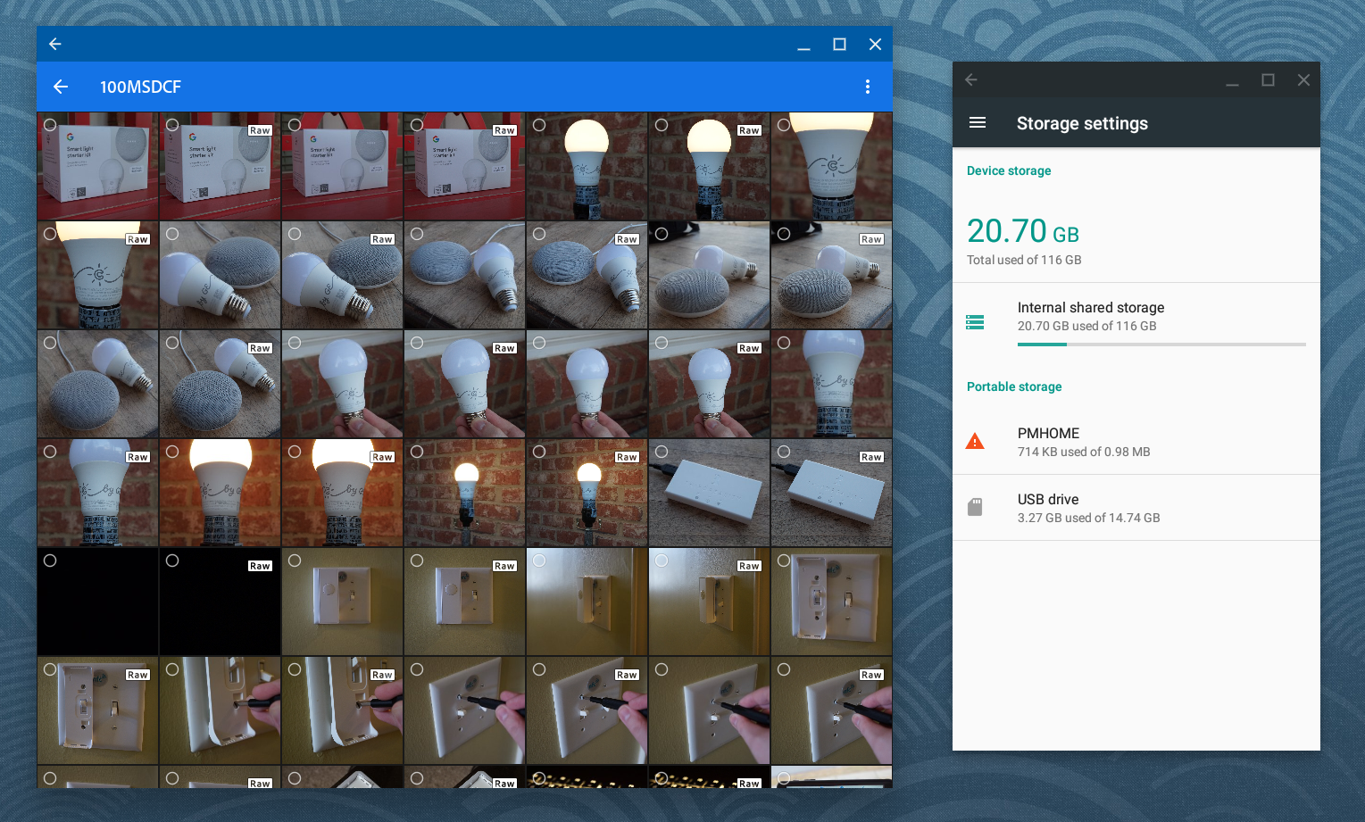Viewport: 1365px width, 822px height.
Task: Click the internal storage usage progress bar
Action: pyautogui.click(x=1161, y=344)
